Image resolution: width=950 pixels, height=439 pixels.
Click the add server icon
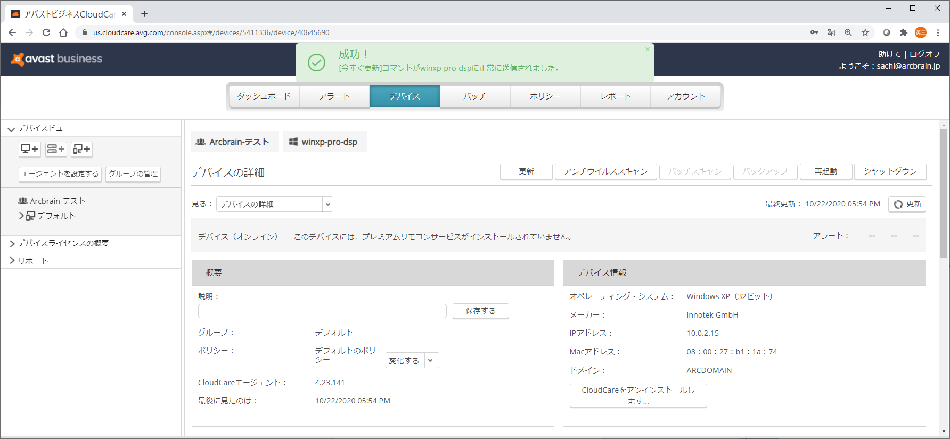click(x=55, y=149)
